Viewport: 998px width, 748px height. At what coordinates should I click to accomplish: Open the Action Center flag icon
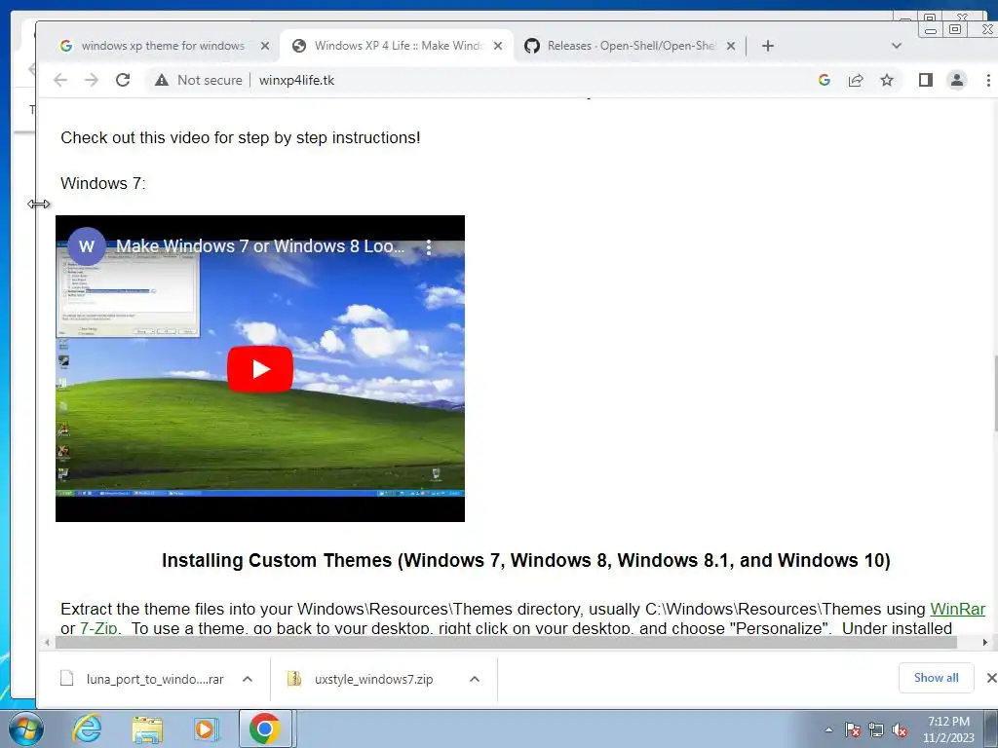point(852,730)
